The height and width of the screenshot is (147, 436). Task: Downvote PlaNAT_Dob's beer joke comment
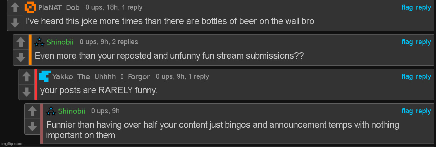[15, 23]
